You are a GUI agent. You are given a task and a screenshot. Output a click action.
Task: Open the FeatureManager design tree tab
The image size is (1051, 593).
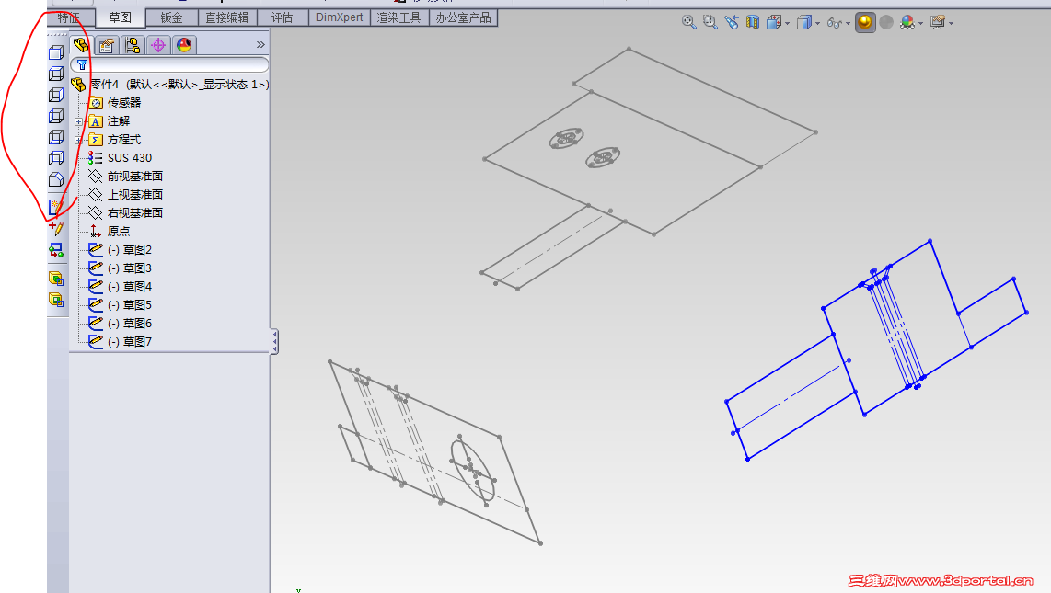(81, 45)
